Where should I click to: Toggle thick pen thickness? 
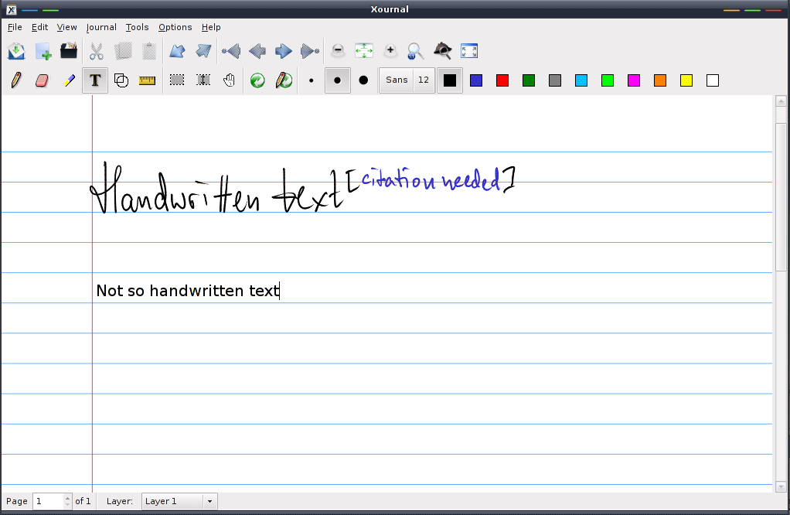[x=363, y=80]
